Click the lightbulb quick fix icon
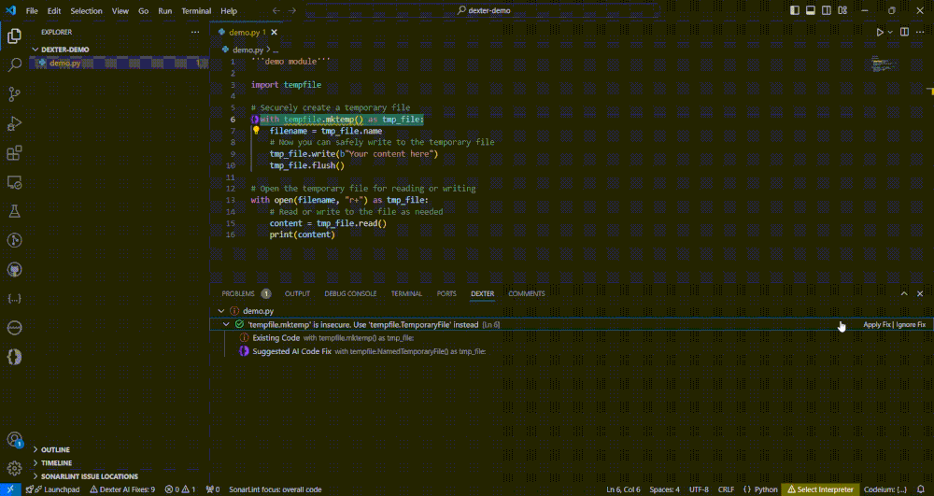The image size is (934, 496). [256, 131]
